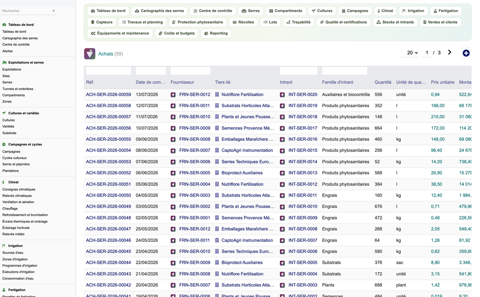The image size is (480, 297).
Task: Sort by Quantité column header
Action: tap(383, 82)
